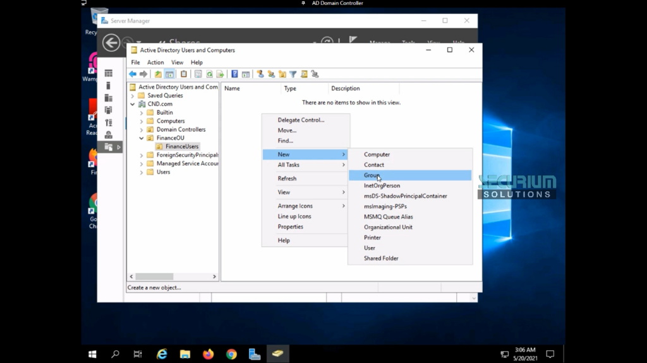The height and width of the screenshot is (363, 647).
Task: Collapse the CND.com domain node
Action: [x=133, y=104]
